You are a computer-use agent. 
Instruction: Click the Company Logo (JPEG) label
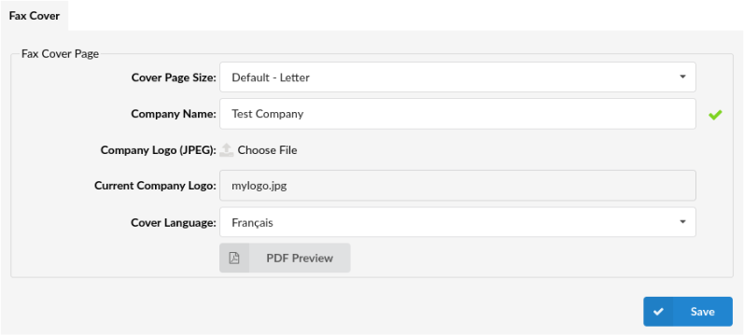(159, 150)
